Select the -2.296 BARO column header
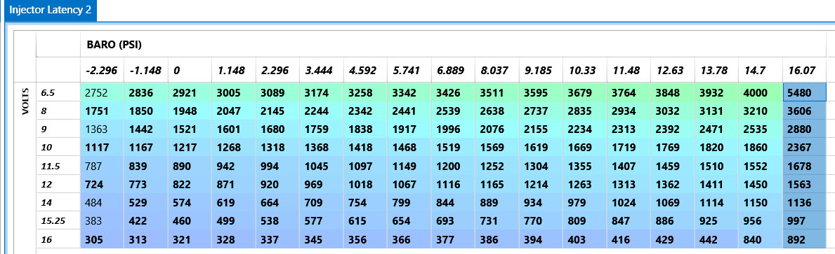 102,70
